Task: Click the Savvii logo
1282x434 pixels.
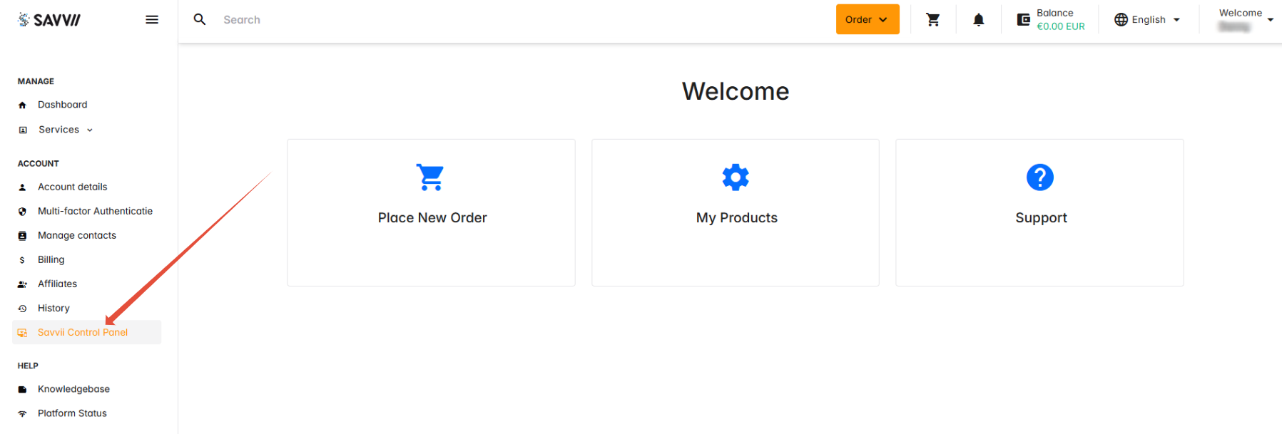Action: 49,20
